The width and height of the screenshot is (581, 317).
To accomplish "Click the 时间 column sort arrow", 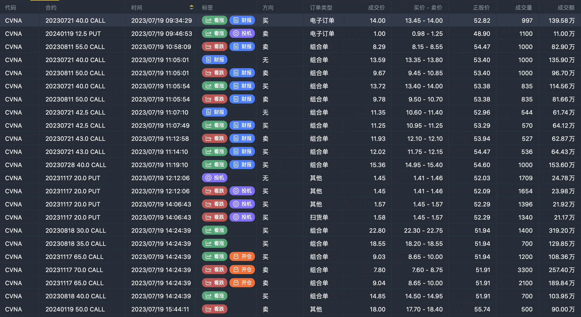I will click(192, 8).
